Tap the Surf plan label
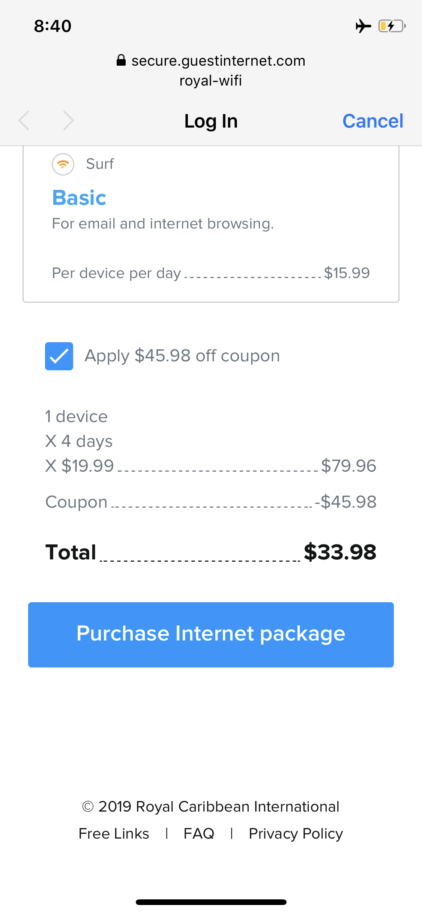422x914 pixels. coord(100,164)
